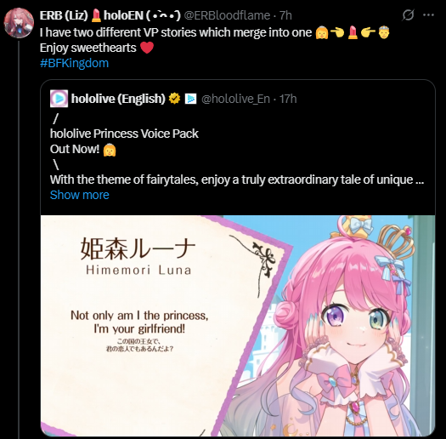Click the princess emoji after Out Now!
The width and height of the screenshot is (446, 439).
(x=110, y=150)
